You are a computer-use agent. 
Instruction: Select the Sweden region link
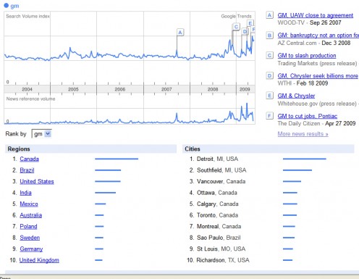(x=30, y=238)
